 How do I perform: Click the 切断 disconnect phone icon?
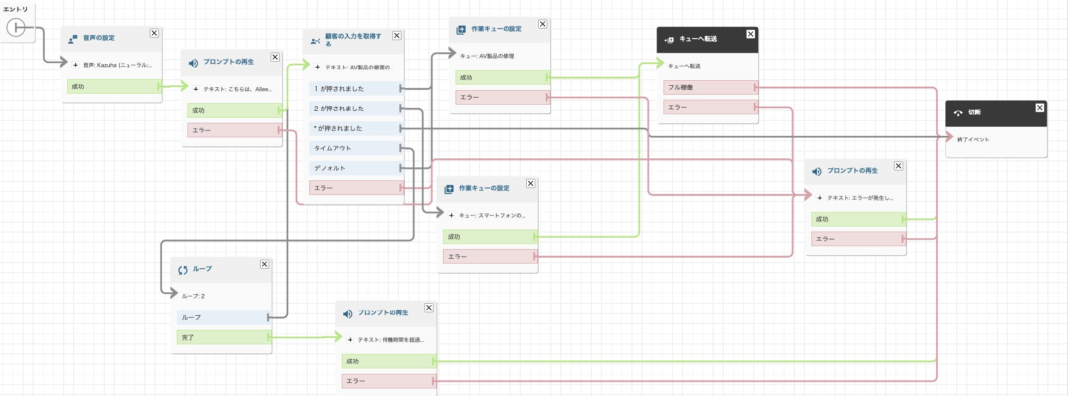[x=958, y=113]
